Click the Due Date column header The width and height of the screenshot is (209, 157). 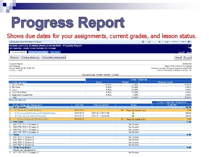pyautogui.click(x=79, y=105)
